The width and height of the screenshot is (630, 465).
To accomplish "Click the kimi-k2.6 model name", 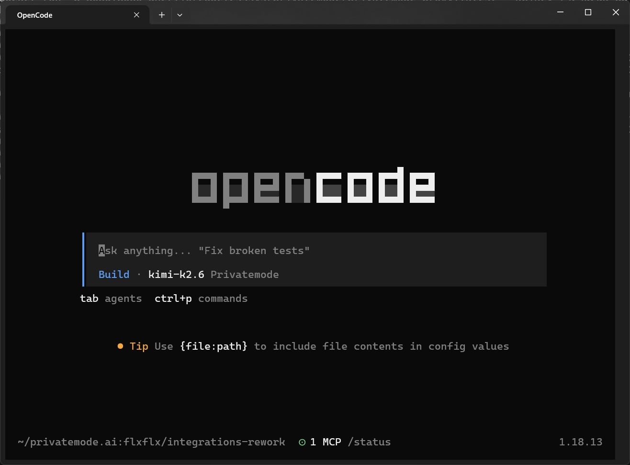I will pos(176,275).
